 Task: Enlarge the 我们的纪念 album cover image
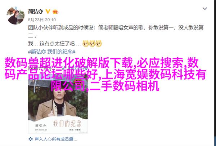(58, 104)
